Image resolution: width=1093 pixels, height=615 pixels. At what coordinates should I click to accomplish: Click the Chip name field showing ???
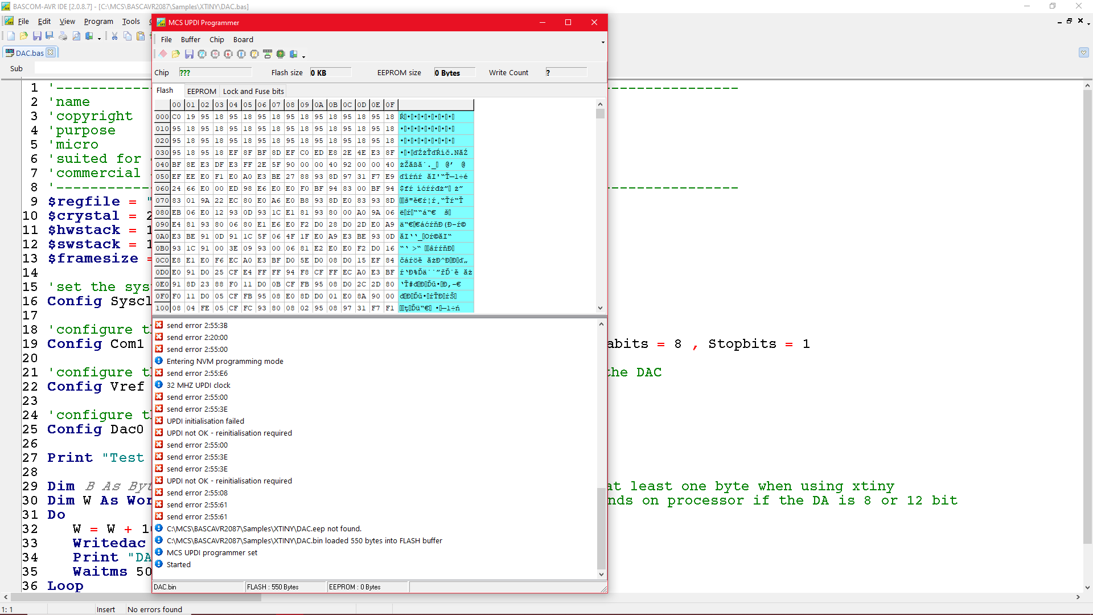[x=215, y=72]
